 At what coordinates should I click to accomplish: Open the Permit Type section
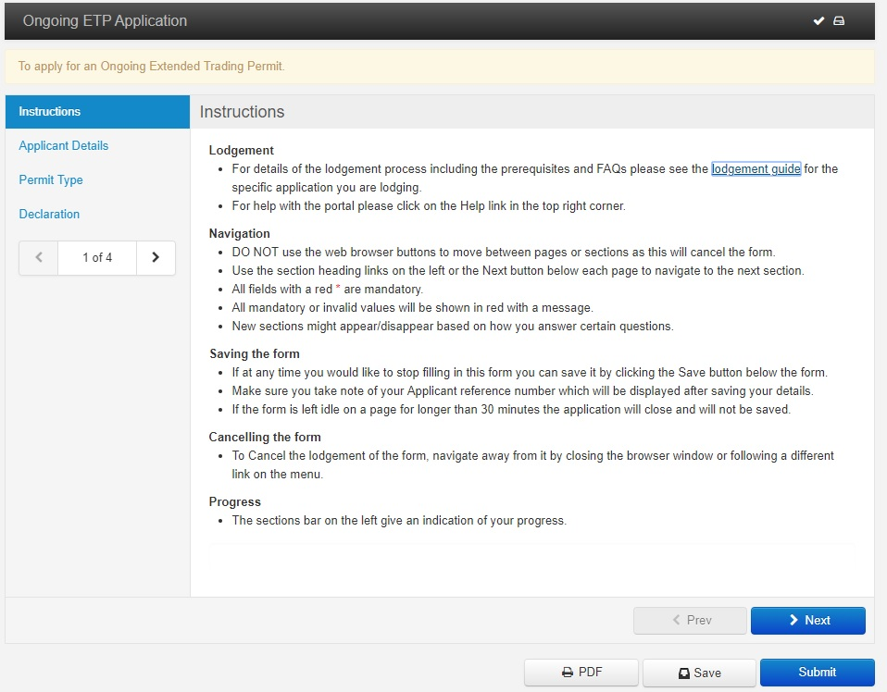51,179
